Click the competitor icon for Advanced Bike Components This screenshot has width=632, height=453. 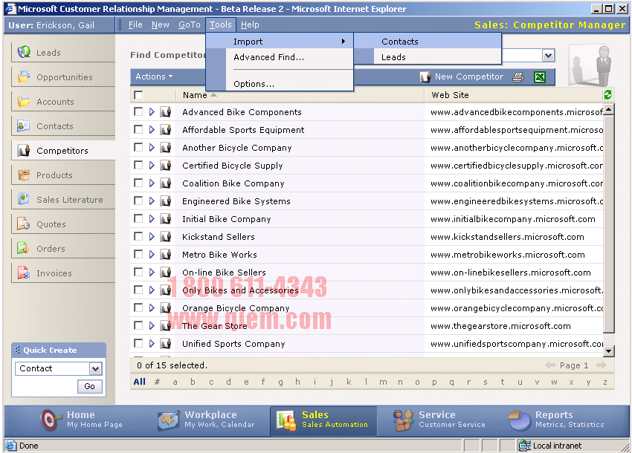(166, 112)
